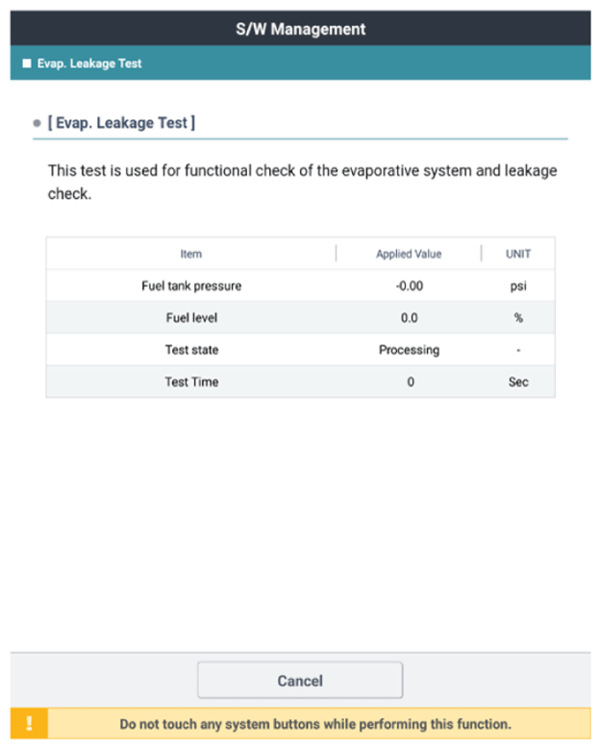Click the gray bullet before the section title
Image resolution: width=600 pixels, height=749 pixels.
click(37, 123)
